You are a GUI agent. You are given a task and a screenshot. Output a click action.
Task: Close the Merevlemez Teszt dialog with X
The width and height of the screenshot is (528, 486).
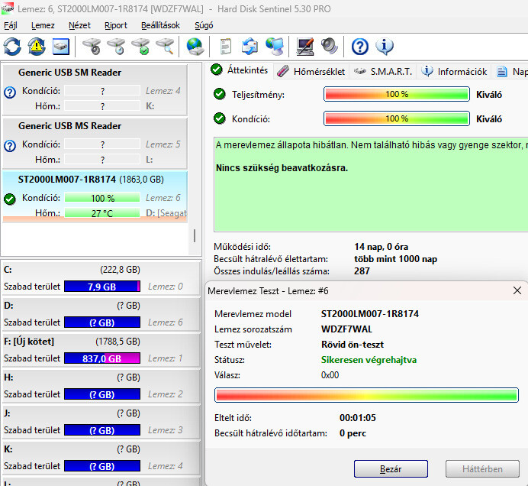(x=517, y=291)
